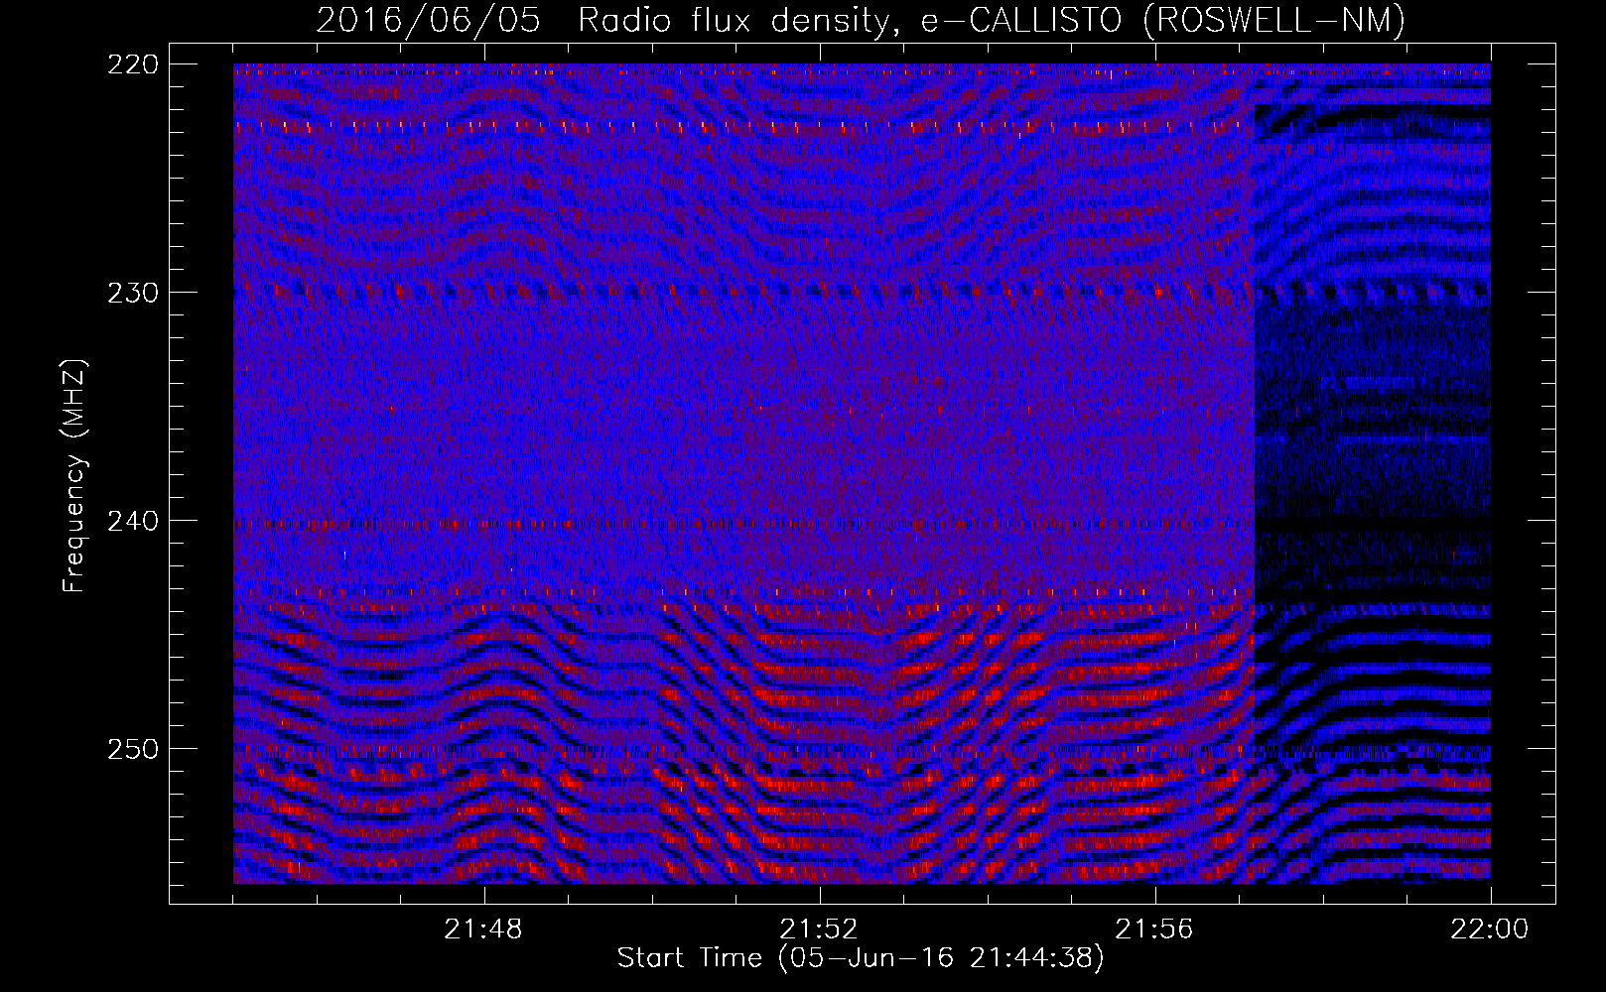This screenshot has height=992, width=1606.
Task: Click the 22:00 time tick label
Action: coord(1490,930)
